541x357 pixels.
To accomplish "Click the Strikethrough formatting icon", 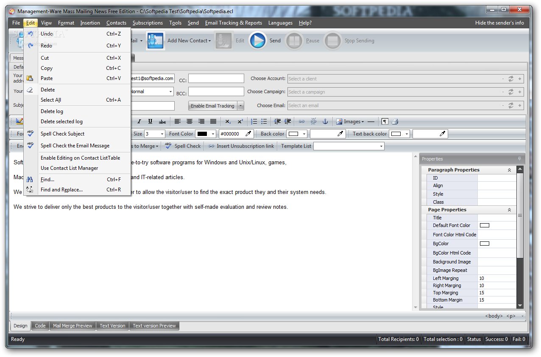I will tap(162, 122).
